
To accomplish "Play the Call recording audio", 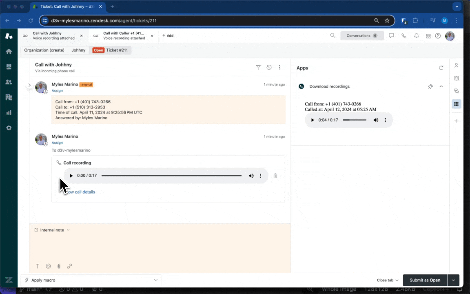I will coord(71,176).
